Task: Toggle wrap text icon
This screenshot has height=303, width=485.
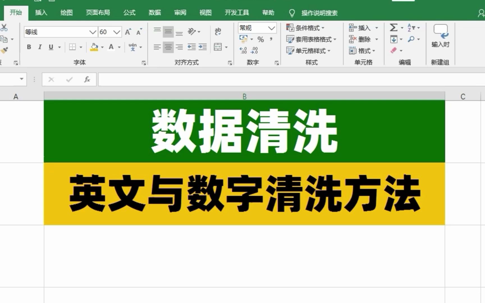Action: click(x=218, y=31)
